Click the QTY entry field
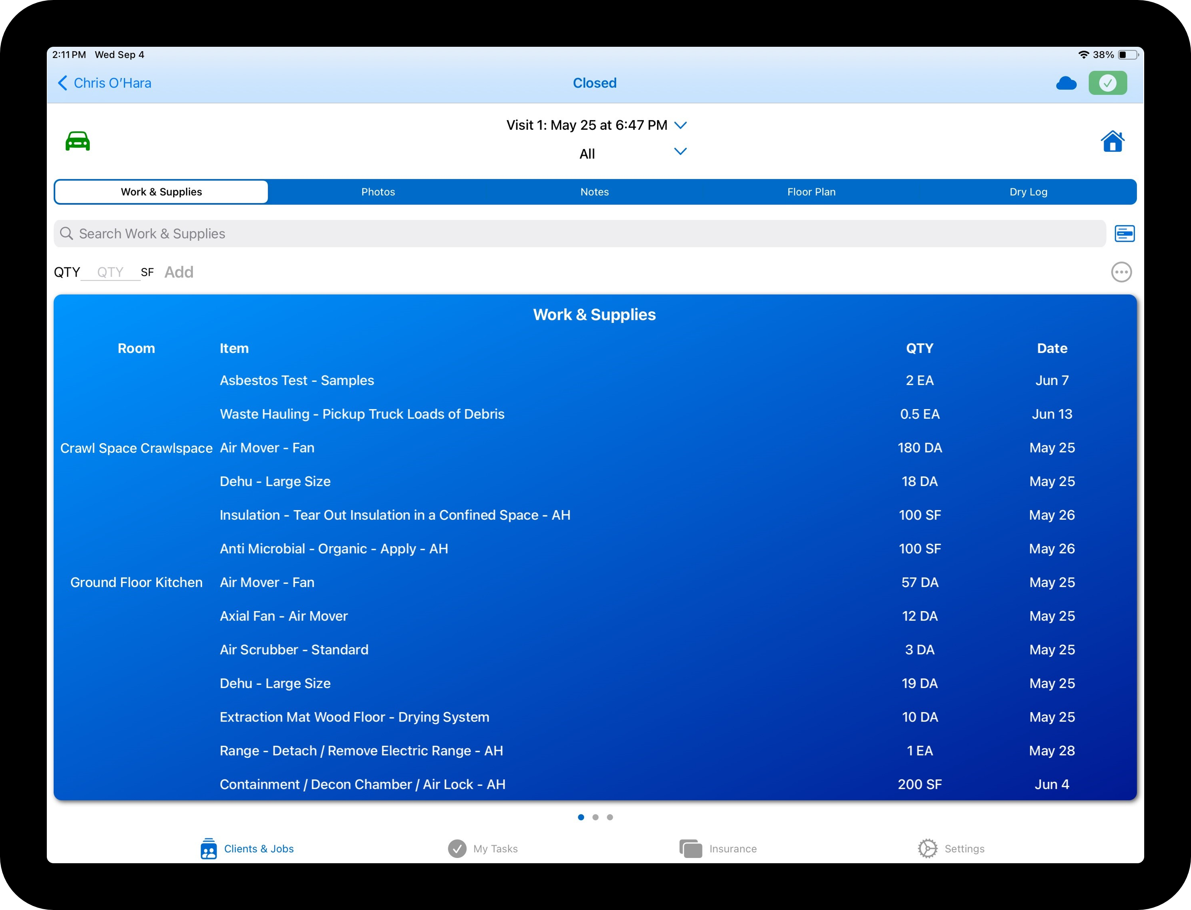Screen dimensions: 1191x910 pyautogui.click(x=111, y=272)
